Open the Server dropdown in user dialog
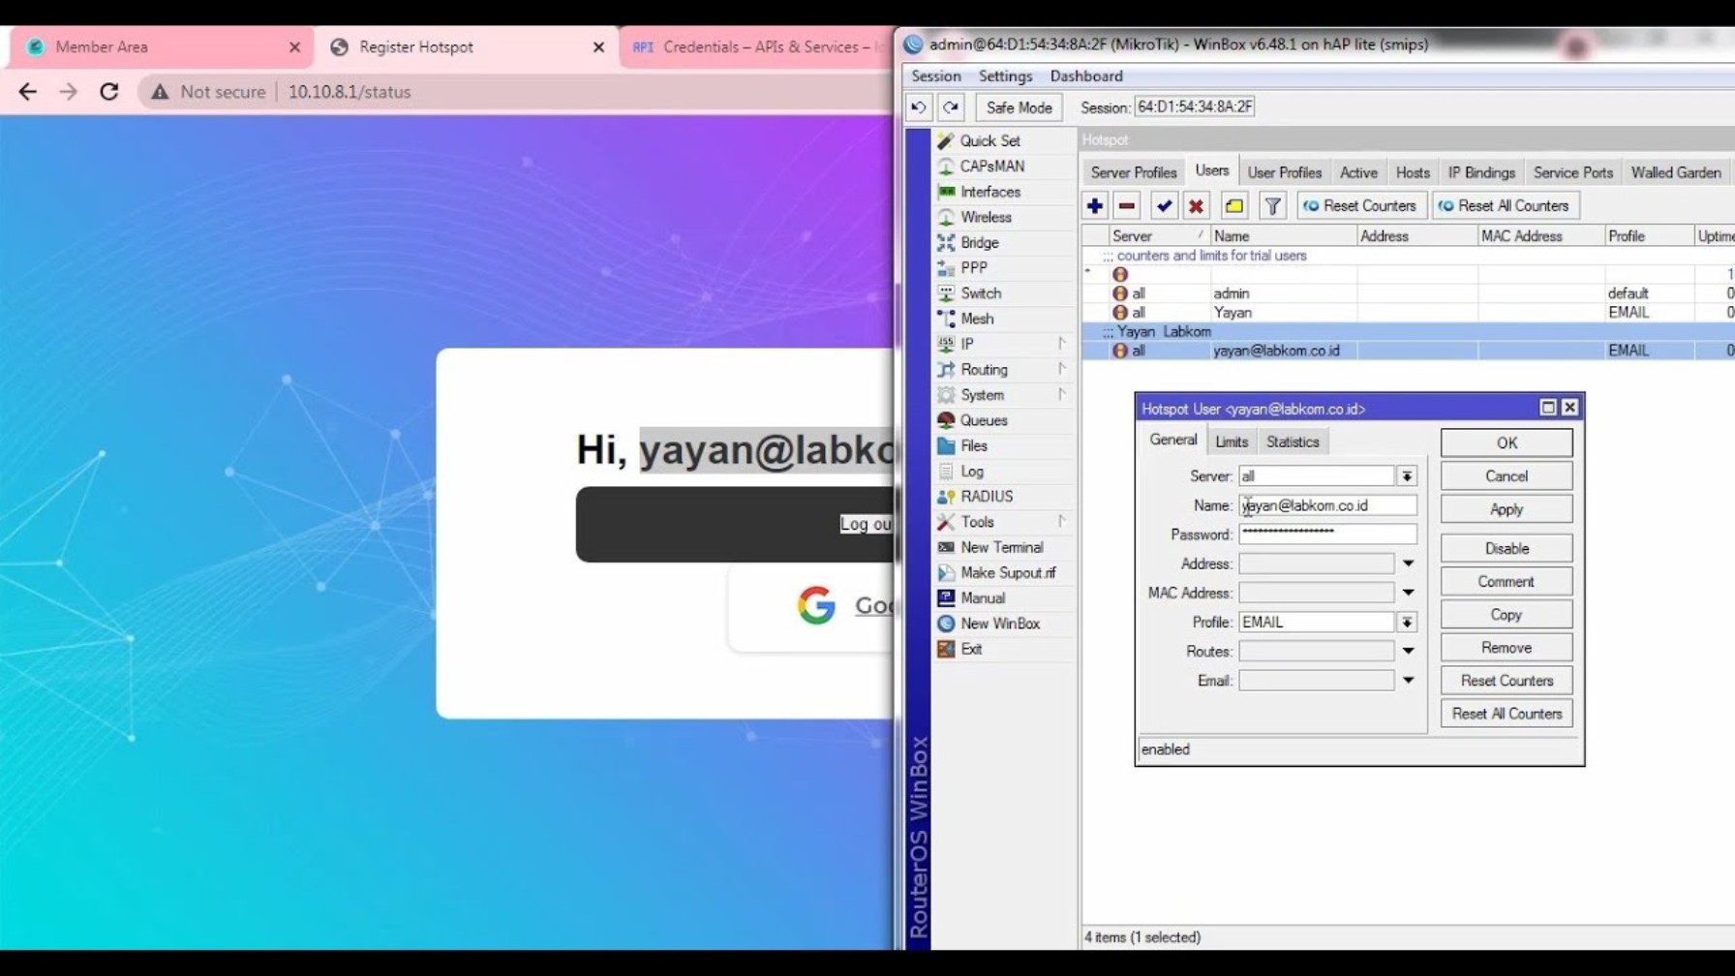 pyautogui.click(x=1407, y=476)
